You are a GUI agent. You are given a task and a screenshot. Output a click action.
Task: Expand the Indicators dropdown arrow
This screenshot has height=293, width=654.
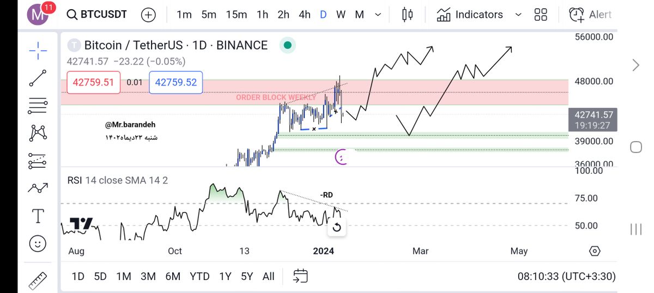tap(518, 15)
